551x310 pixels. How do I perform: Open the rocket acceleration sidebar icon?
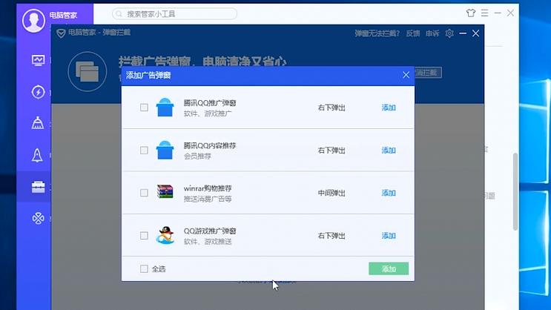pyautogui.click(x=37, y=155)
